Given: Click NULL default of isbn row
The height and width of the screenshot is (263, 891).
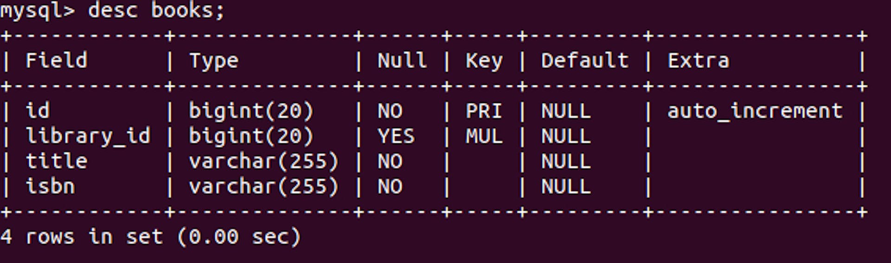Looking at the screenshot, I should point(566,186).
